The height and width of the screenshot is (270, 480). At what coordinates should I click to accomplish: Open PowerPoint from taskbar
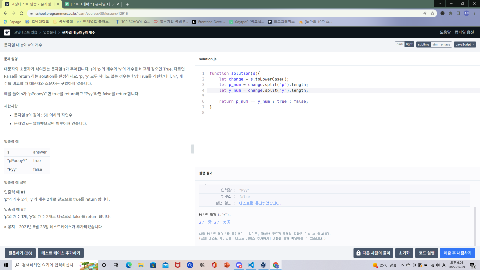pyautogui.click(x=227, y=265)
